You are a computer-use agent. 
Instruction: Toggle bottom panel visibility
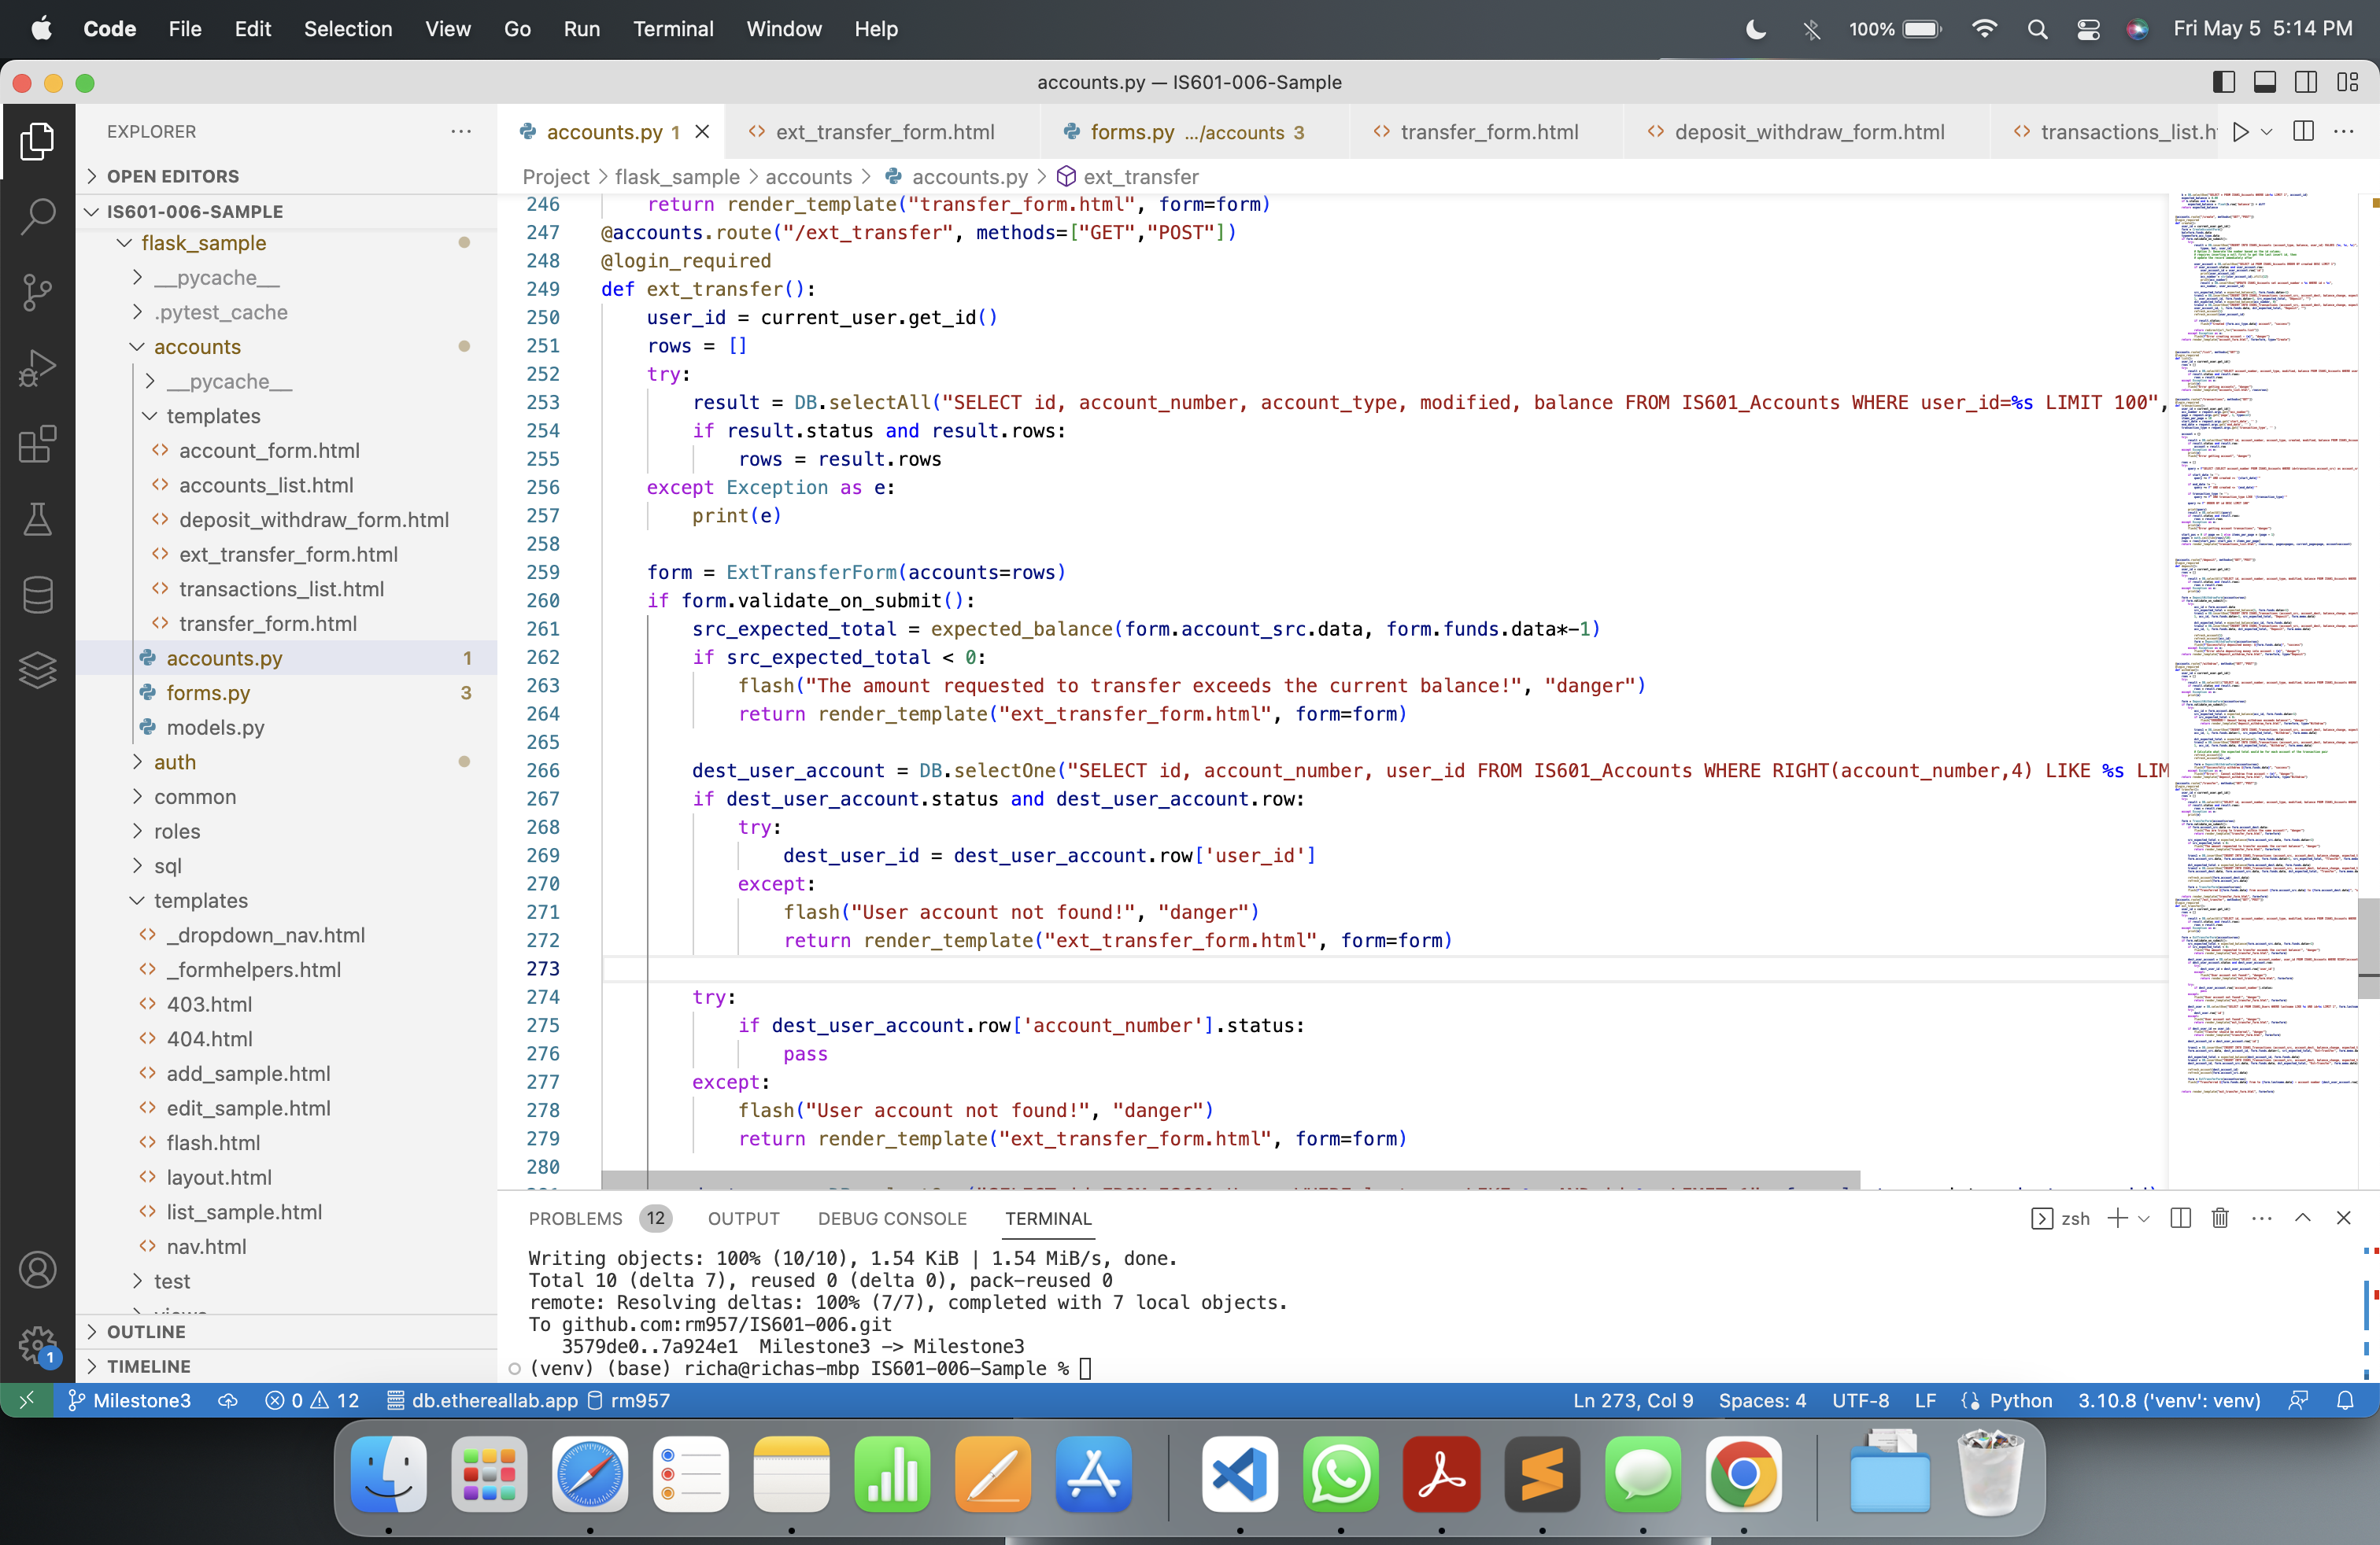2265,82
